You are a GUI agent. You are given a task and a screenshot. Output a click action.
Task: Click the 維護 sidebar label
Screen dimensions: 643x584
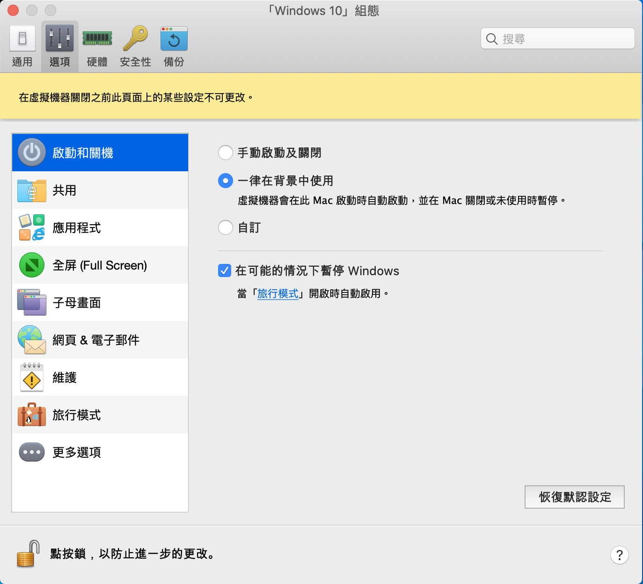coord(65,378)
